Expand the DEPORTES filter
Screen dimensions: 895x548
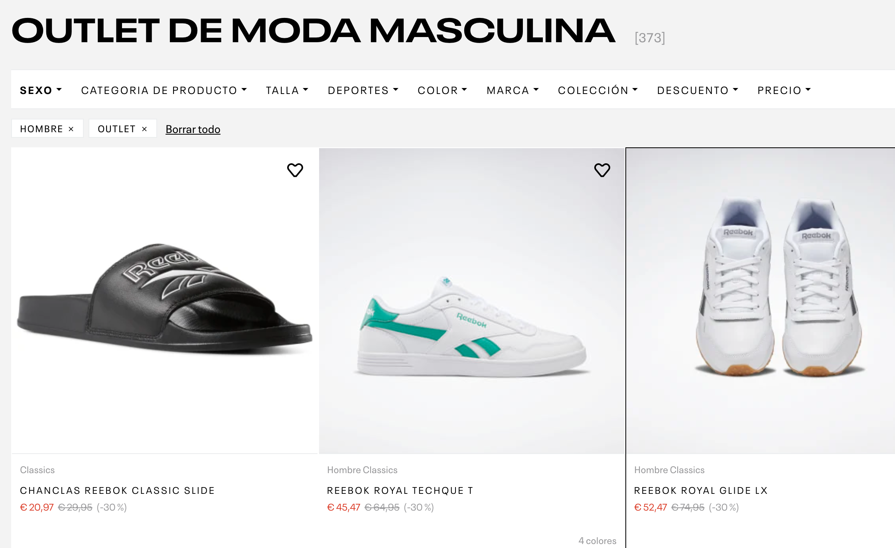(x=363, y=90)
